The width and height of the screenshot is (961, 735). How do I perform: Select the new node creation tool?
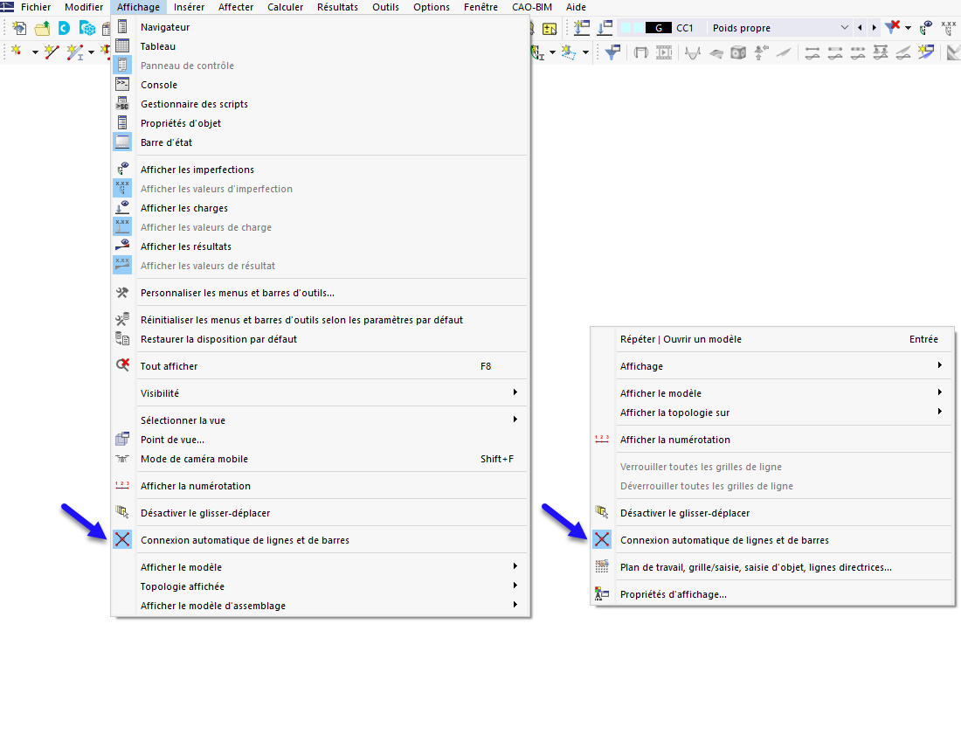15,53
